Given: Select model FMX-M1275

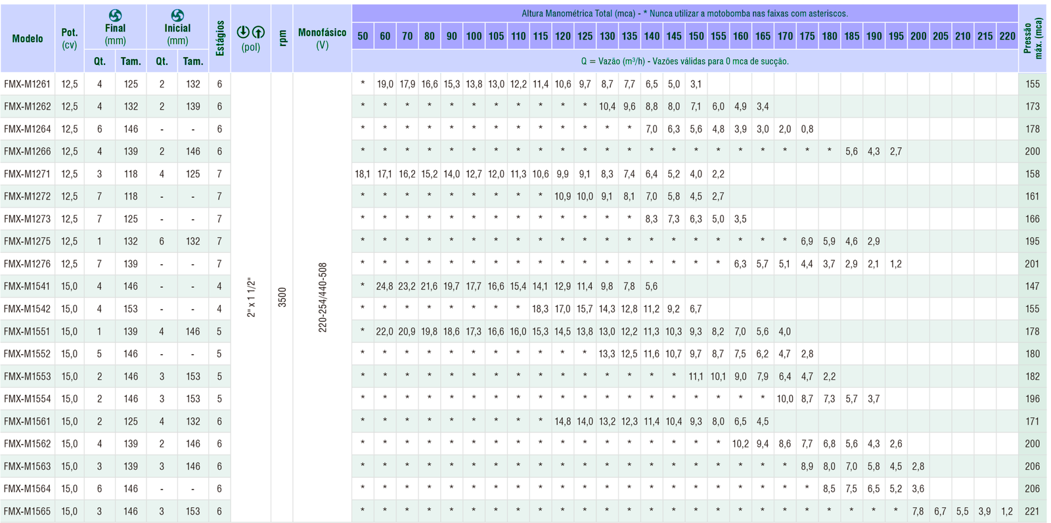Looking at the screenshot, I should tap(27, 241).
